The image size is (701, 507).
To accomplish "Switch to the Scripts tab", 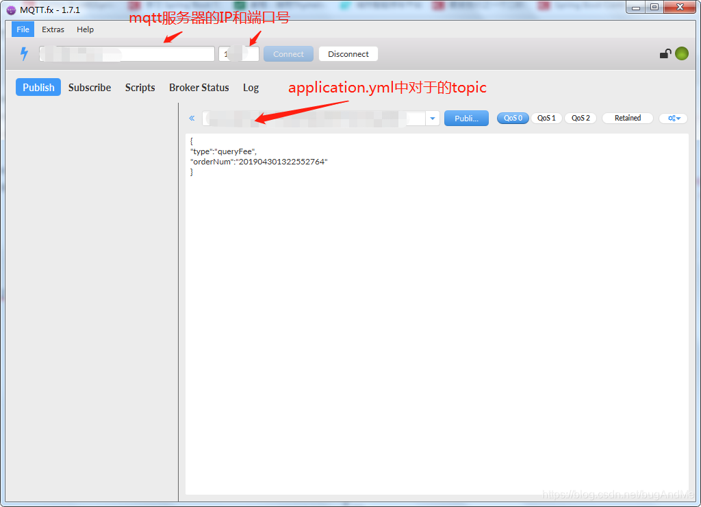I will point(140,87).
